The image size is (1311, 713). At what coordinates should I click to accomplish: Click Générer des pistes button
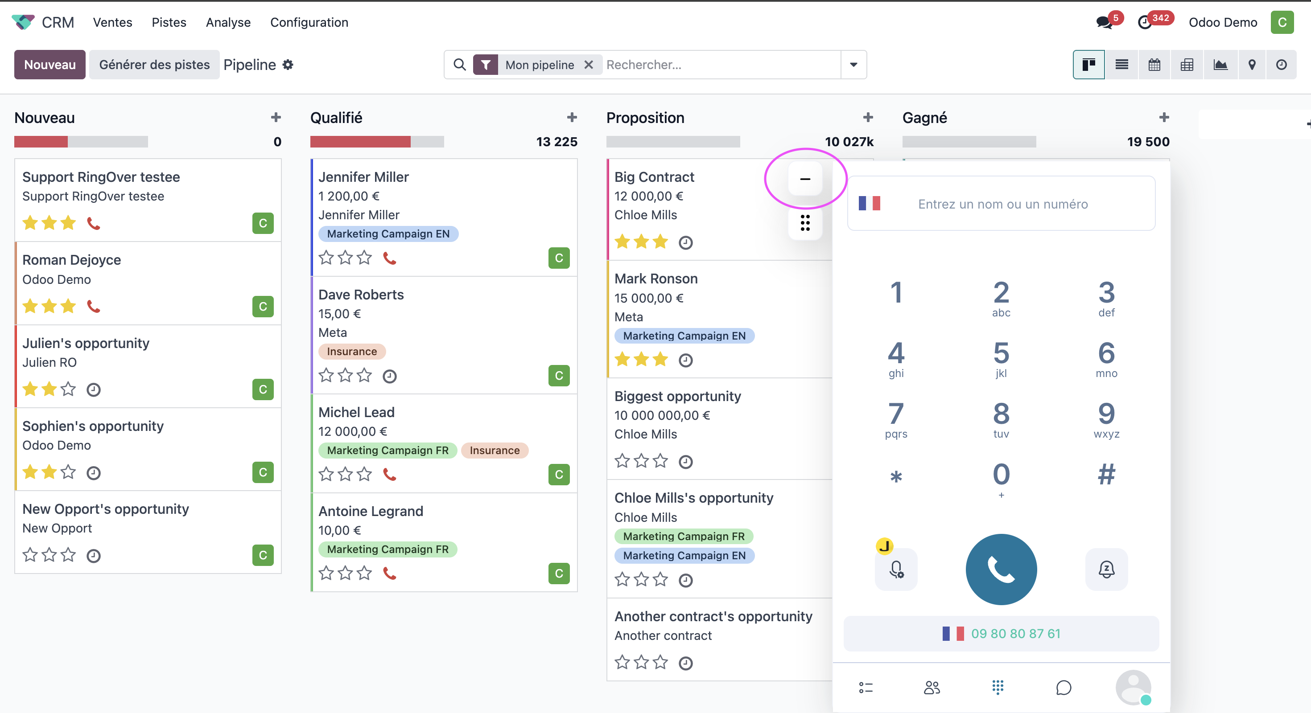pos(154,65)
